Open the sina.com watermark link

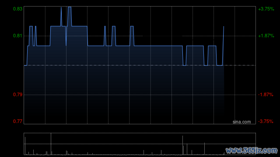241,122
